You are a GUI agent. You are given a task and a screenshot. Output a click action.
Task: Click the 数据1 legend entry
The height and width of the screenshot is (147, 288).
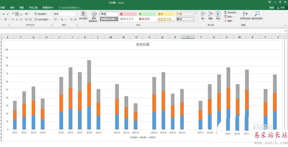[x=134, y=137]
